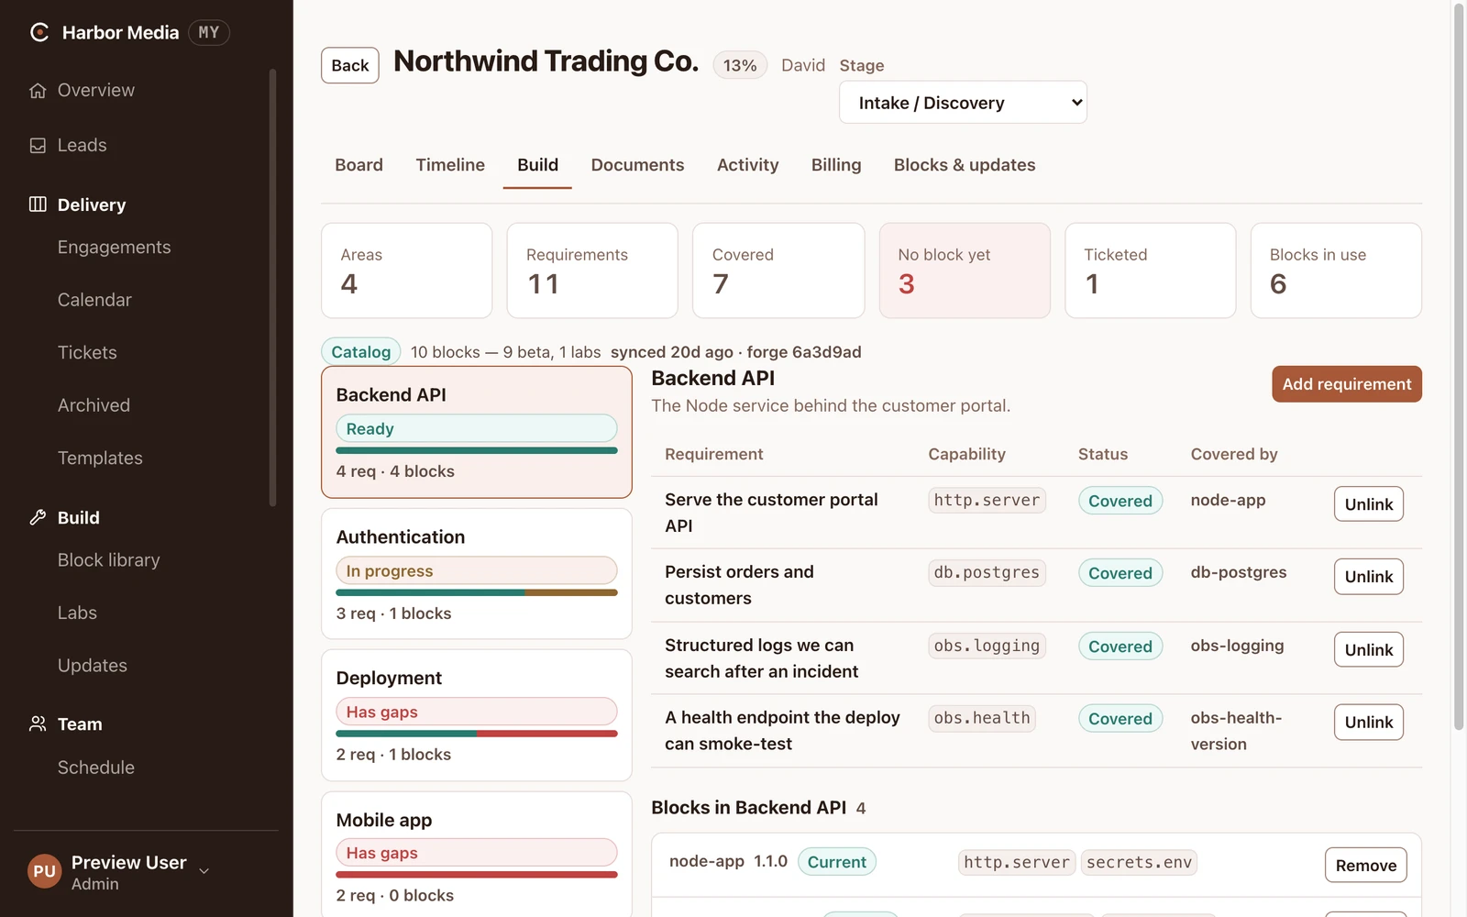Click the PU user avatar
1467x917 pixels.
tap(44, 871)
